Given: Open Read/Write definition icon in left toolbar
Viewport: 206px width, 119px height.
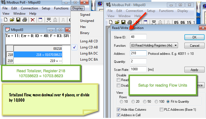Looking at the screenshot, I should coord(40,20).
